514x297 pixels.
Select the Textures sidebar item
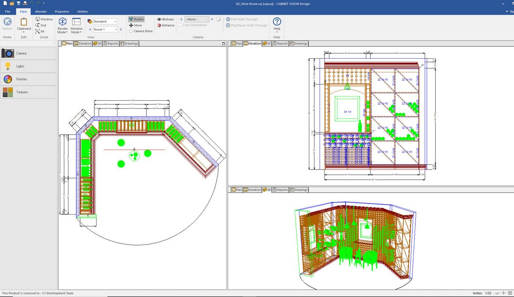(28, 92)
